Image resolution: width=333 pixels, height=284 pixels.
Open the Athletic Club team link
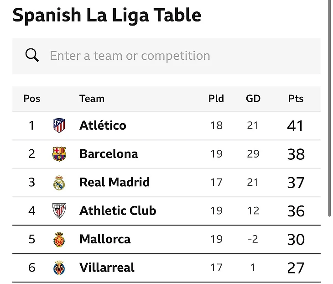point(118,211)
